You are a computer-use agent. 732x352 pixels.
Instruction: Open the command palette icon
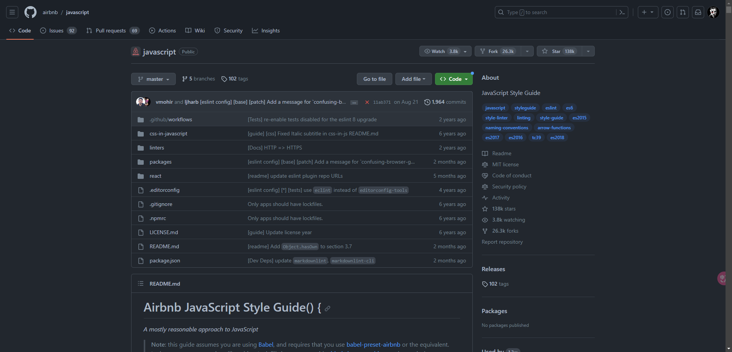point(622,12)
